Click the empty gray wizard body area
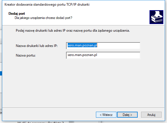Viewport: 167px width, 123px height. pos(83,83)
